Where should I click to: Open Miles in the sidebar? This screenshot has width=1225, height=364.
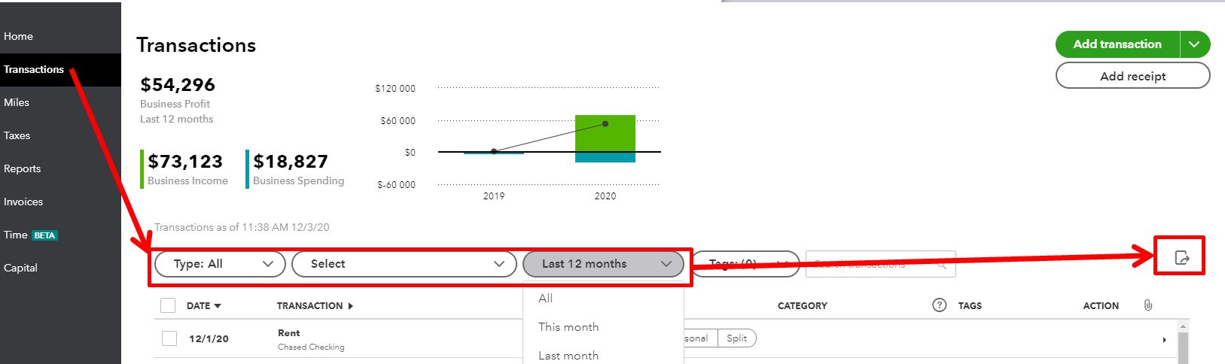pyautogui.click(x=17, y=102)
